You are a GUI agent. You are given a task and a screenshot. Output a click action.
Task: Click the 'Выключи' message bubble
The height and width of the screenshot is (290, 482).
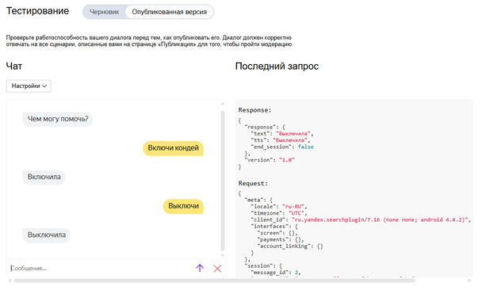point(183,206)
